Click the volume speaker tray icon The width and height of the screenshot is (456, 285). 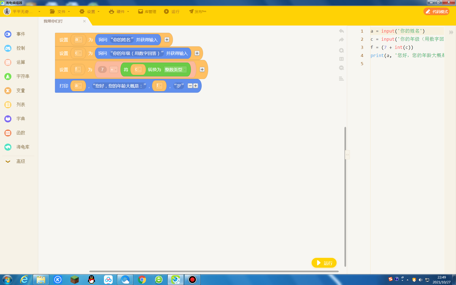(420, 280)
